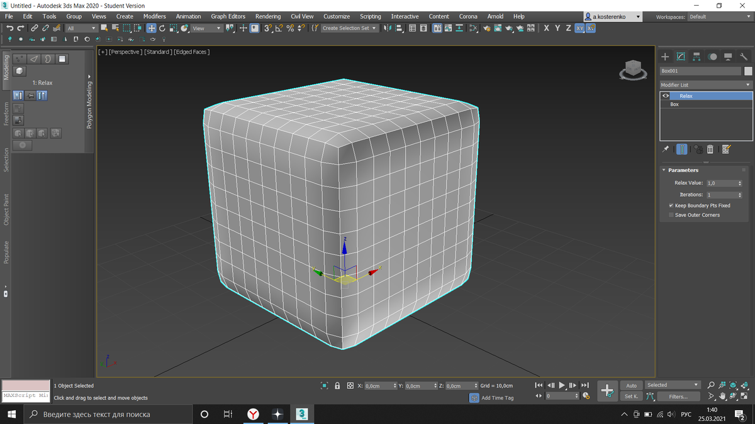This screenshot has width=755, height=424.
Task: Enable Save Outer Corners checkbox
Action: coord(671,215)
